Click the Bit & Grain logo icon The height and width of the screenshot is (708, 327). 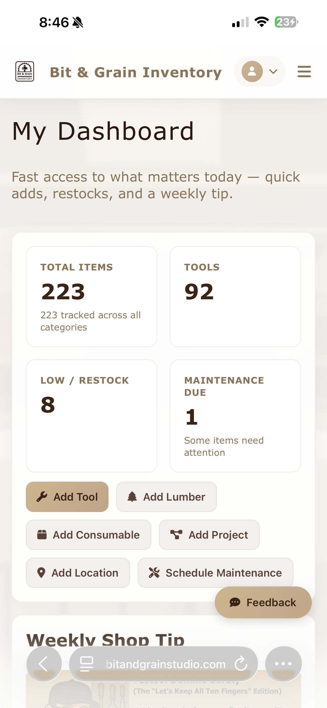pyautogui.click(x=25, y=71)
